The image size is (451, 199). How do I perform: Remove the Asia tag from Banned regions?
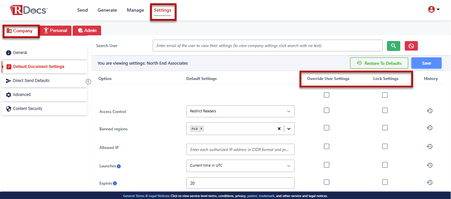click(201, 129)
